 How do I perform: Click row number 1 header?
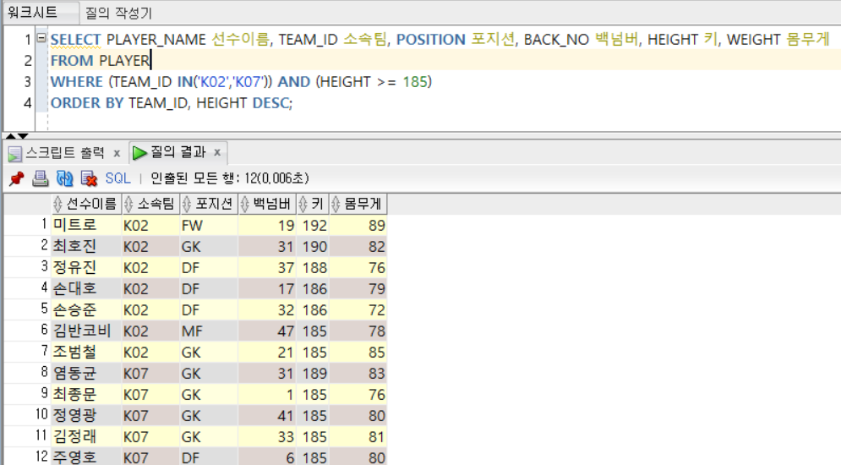[27, 225]
